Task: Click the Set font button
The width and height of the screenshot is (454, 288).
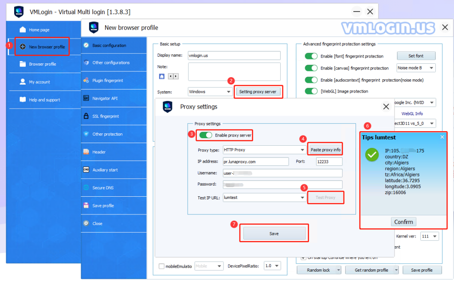Action: tap(416, 56)
